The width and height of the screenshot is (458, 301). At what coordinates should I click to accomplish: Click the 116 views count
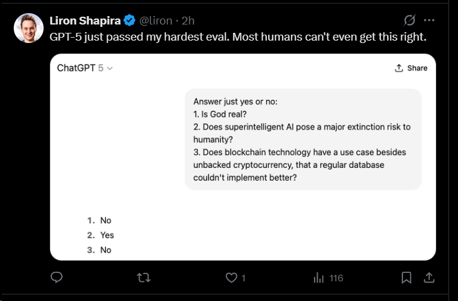click(336, 278)
